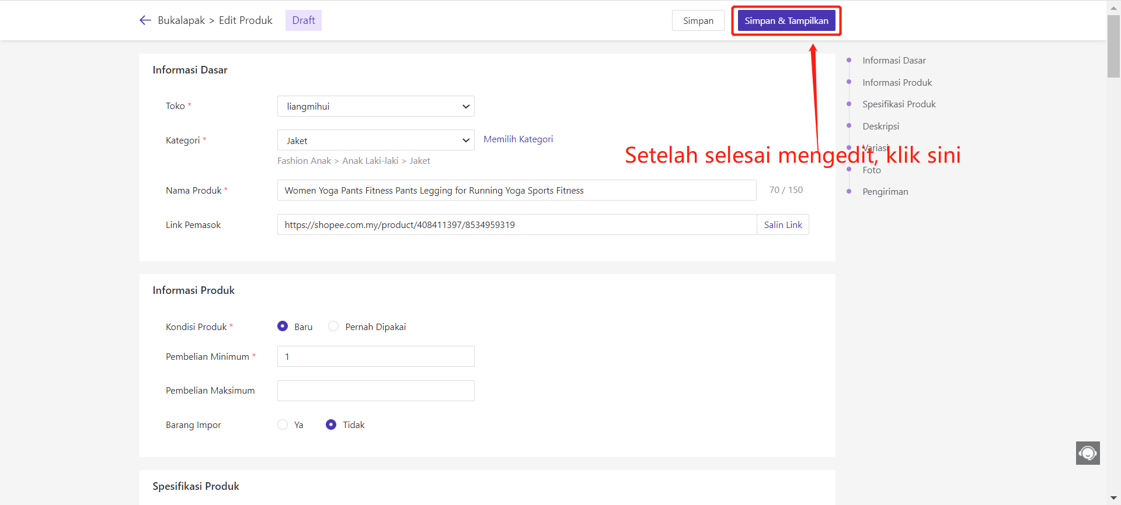Jump to Pengiriman section in sidebar

pyautogui.click(x=885, y=192)
